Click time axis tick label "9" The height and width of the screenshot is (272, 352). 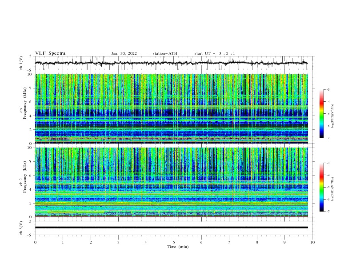tap(284, 242)
